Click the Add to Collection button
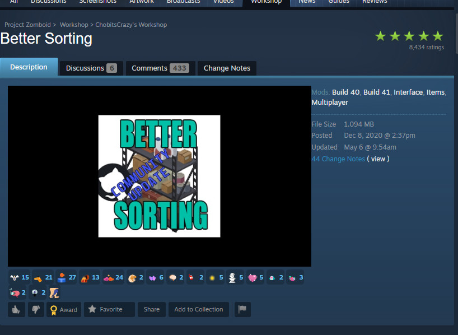The width and height of the screenshot is (458, 335). pyautogui.click(x=198, y=309)
